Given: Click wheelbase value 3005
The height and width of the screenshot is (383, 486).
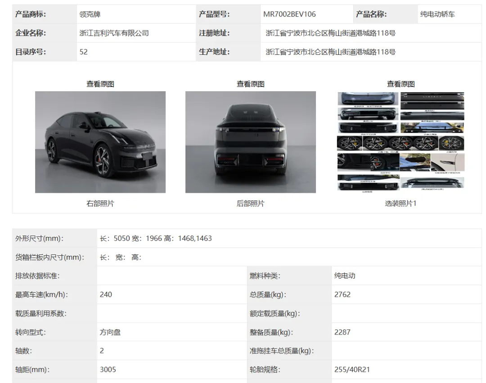Looking at the screenshot, I should click(108, 370).
